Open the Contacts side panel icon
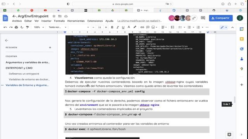This screenshot has height=139, width=248. [x=241, y=59]
